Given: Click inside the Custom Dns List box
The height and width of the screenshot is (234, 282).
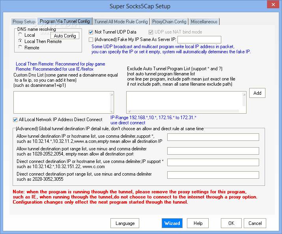Looking at the screenshot, I should point(62,102).
